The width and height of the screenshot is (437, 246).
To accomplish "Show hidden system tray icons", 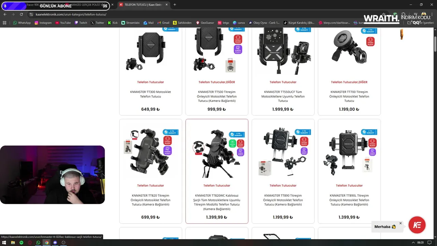I will pos(413,243).
